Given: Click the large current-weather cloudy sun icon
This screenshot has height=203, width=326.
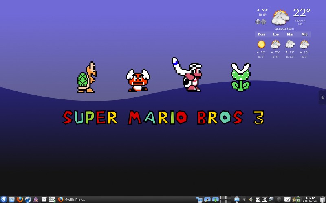Looking at the screenshot, I should coord(280,17).
